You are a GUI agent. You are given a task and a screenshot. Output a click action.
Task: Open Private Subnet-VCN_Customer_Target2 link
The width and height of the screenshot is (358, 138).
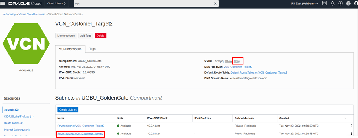(81, 126)
